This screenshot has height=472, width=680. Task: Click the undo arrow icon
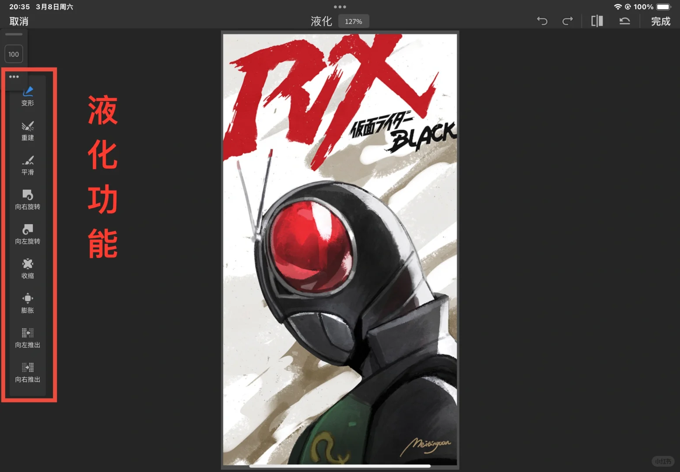tap(542, 21)
